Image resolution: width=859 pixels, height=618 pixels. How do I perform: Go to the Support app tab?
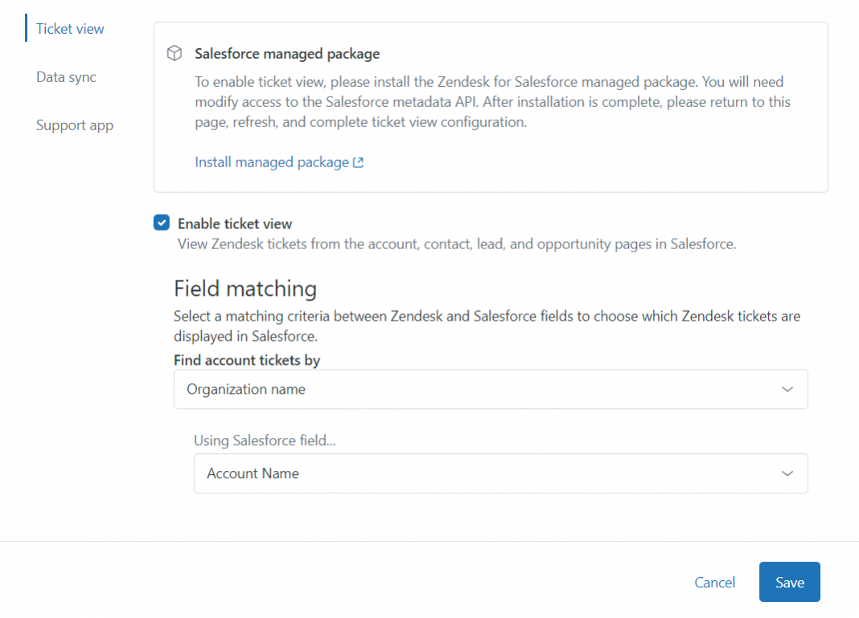(x=75, y=125)
